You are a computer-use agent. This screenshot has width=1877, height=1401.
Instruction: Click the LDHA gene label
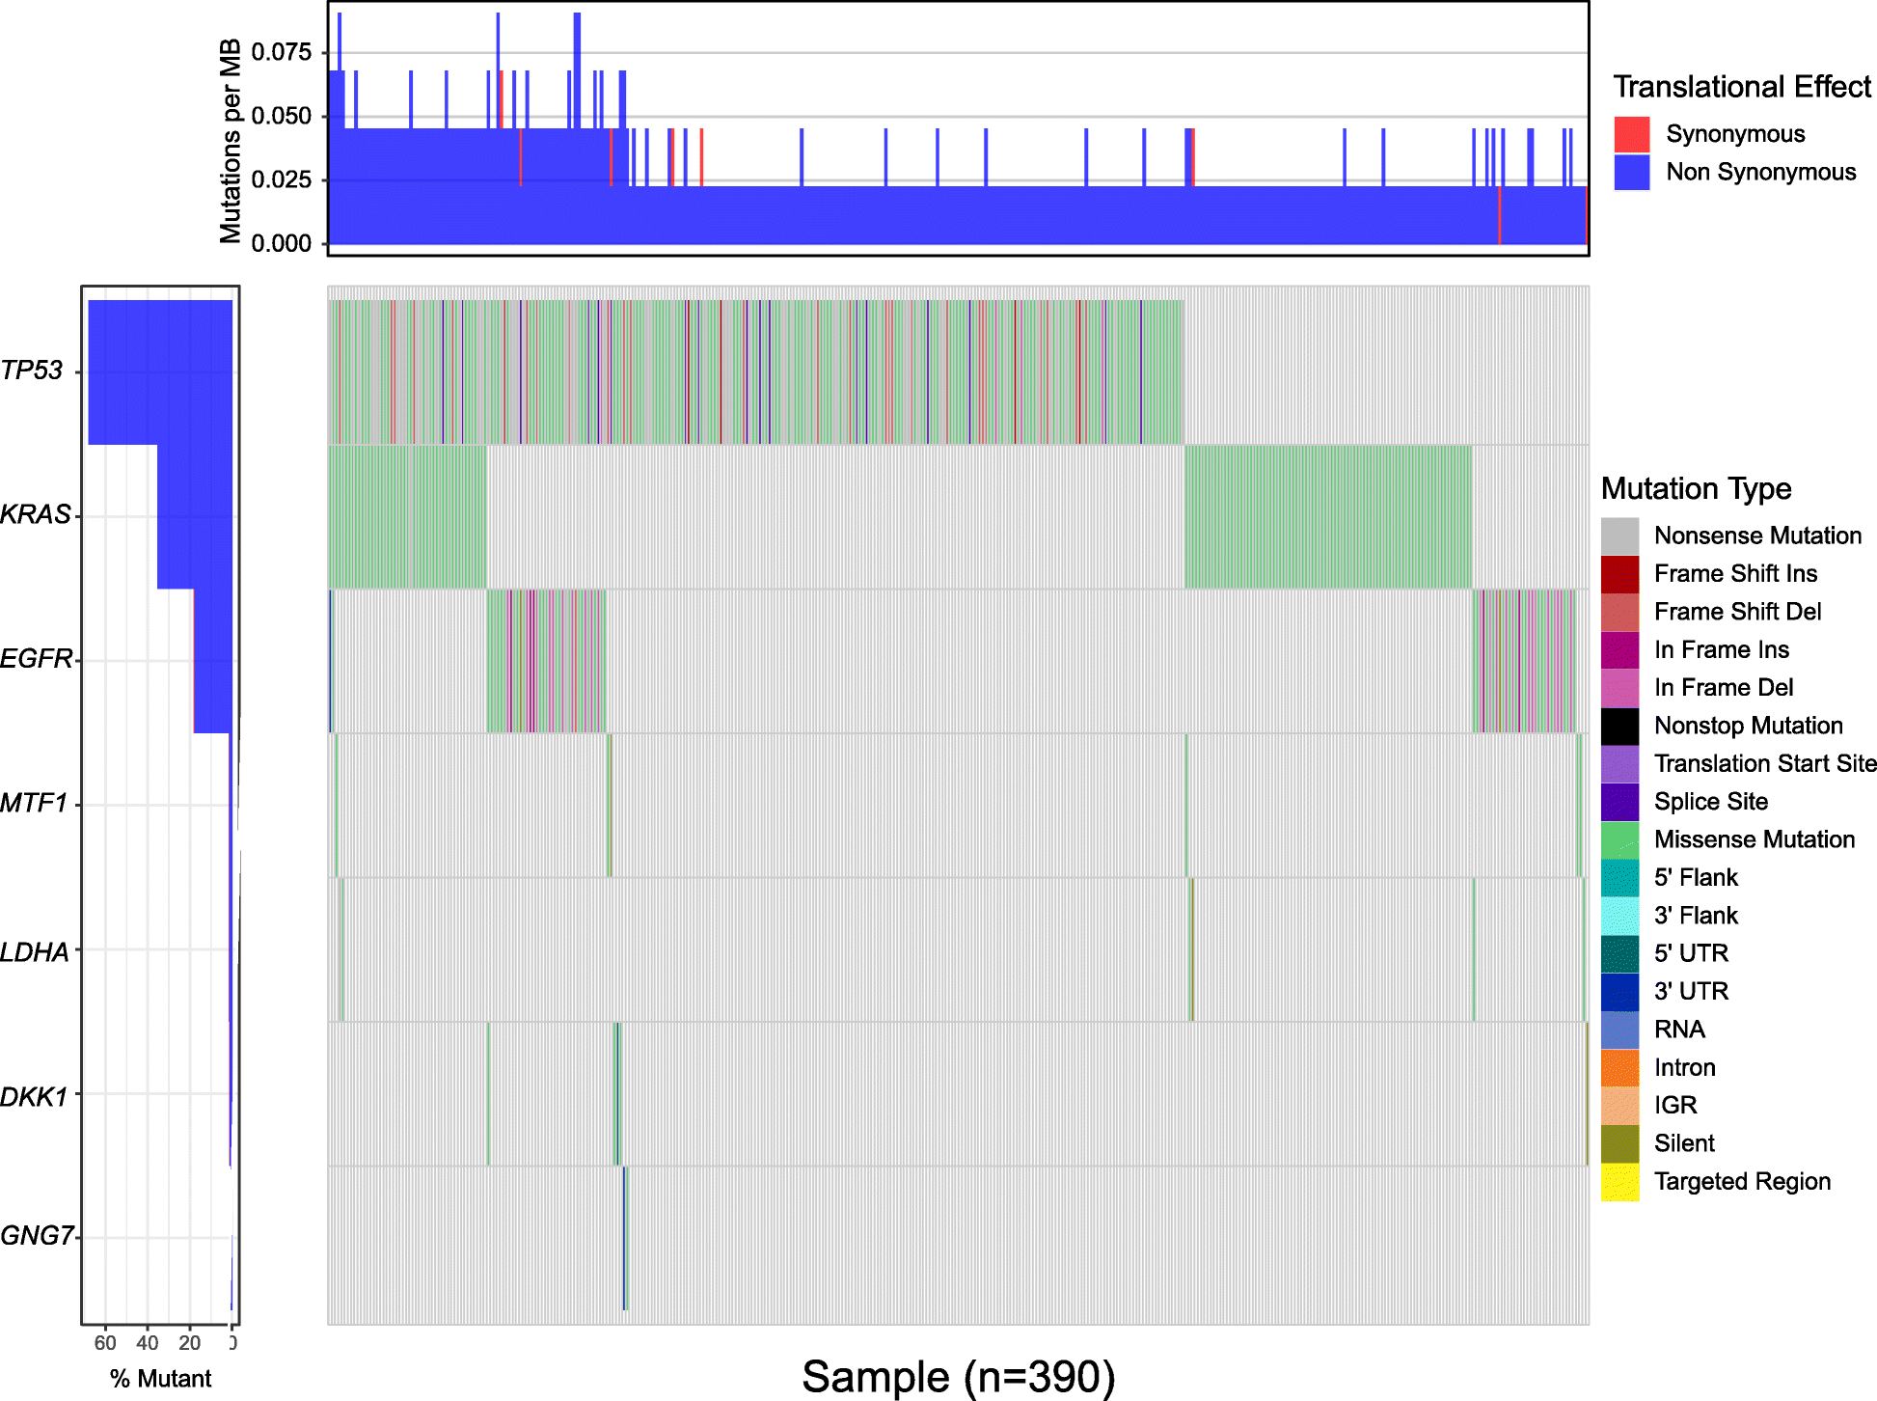click(35, 952)
